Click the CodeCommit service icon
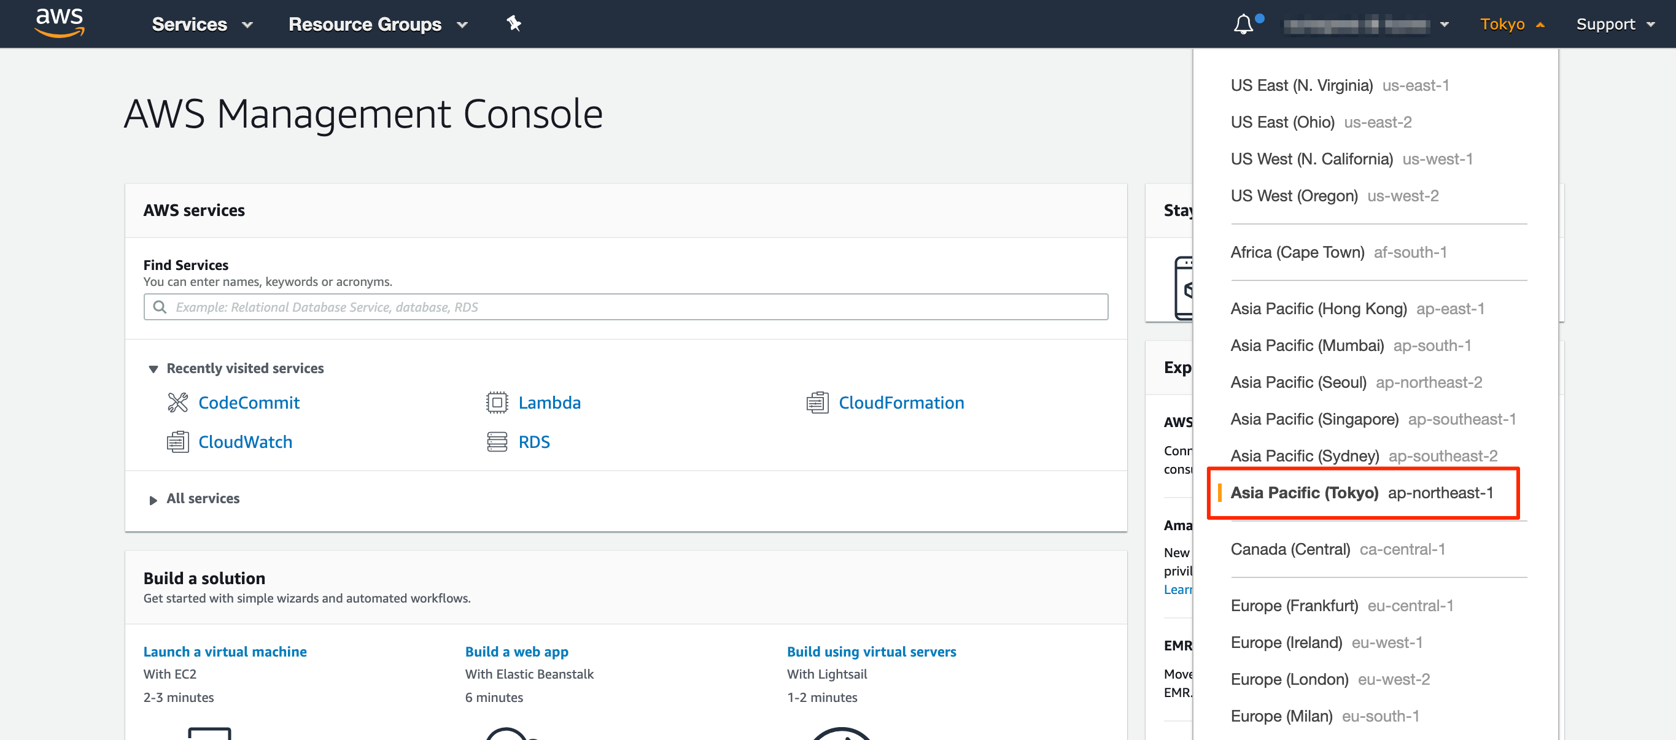This screenshot has height=740, width=1676. pyautogui.click(x=177, y=403)
